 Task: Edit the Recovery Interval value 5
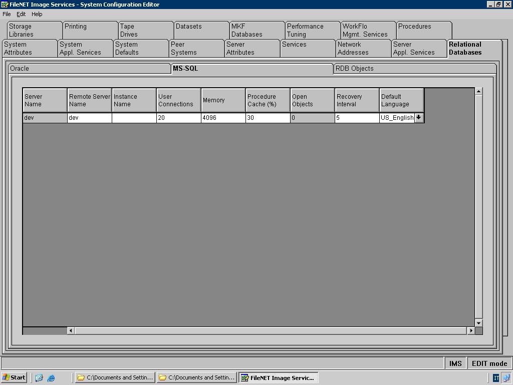(x=357, y=117)
